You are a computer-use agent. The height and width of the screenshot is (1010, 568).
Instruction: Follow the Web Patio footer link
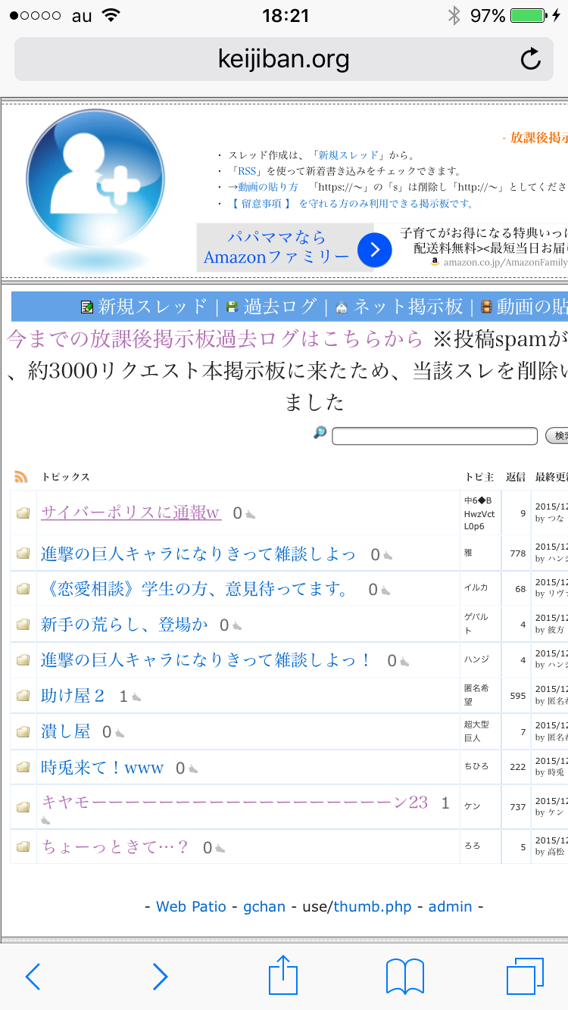point(191,906)
